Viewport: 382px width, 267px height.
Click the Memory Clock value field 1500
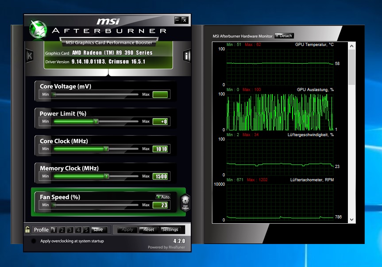click(x=160, y=176)
